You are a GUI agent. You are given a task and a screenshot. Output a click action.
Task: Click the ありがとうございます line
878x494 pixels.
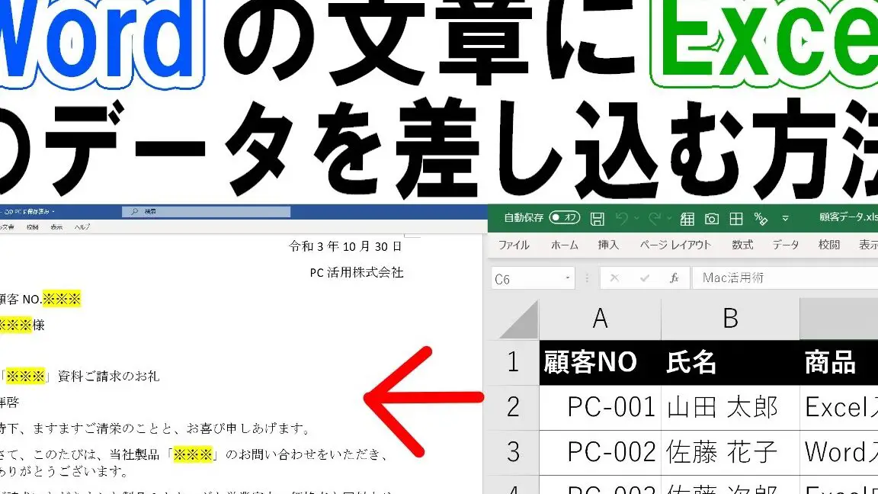coord(64,472)
